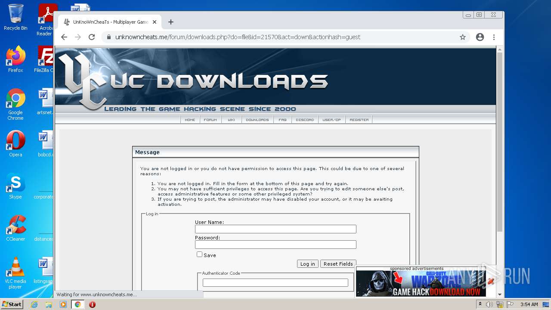551x310 pixels.
Task: Open Chrome three-dot settings menu
Action: pyautogui.click(x=494, y=37)
